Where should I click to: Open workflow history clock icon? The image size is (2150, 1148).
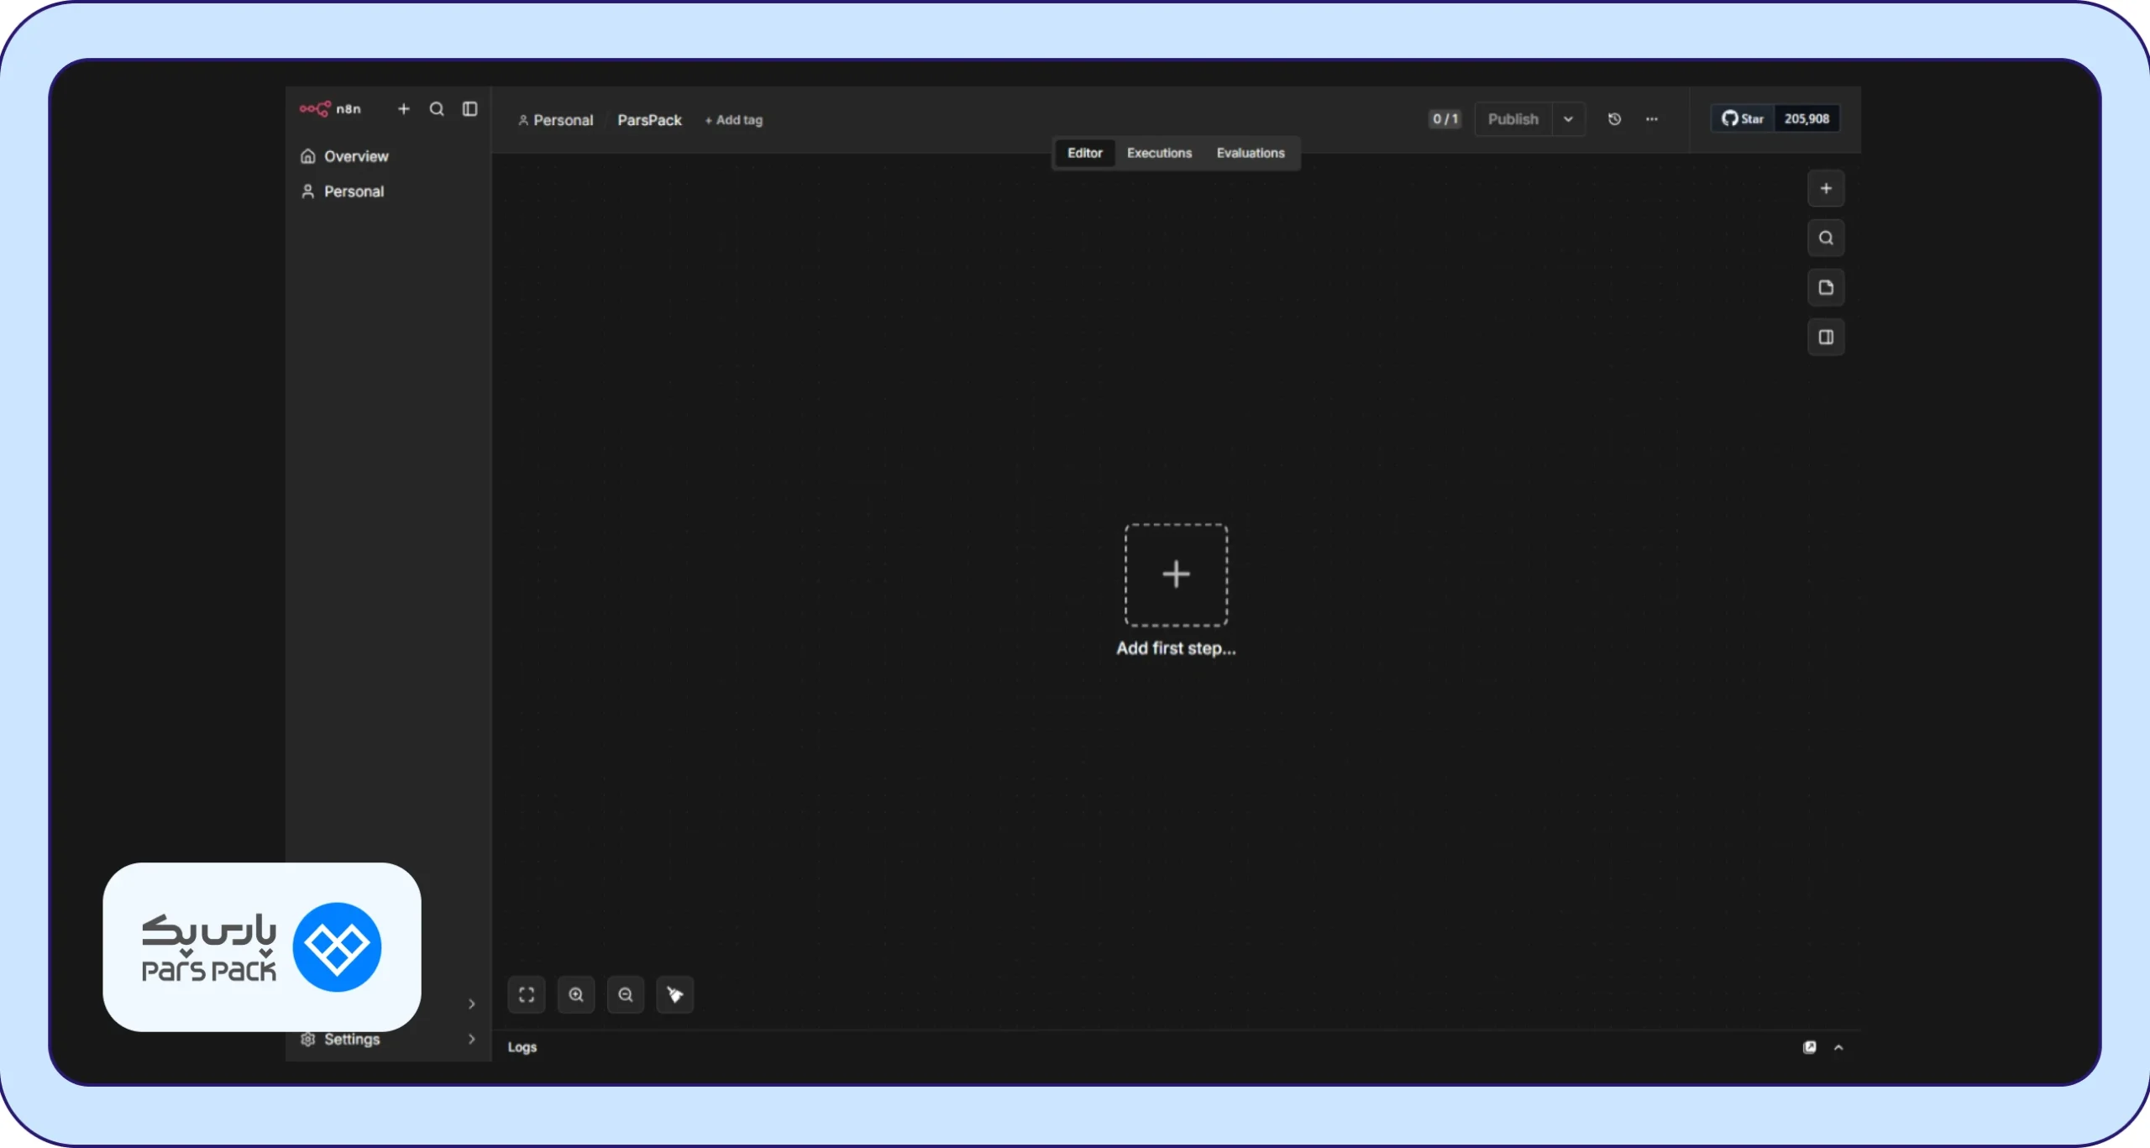1614,119
